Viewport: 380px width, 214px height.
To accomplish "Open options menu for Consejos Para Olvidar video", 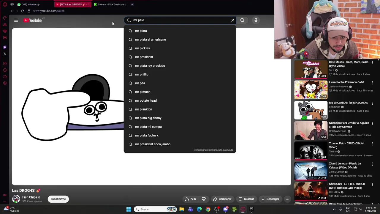I will [372, 123].
